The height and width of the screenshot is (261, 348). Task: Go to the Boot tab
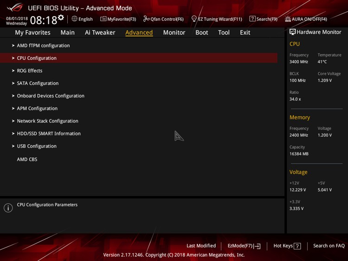[x=201, y=32]
